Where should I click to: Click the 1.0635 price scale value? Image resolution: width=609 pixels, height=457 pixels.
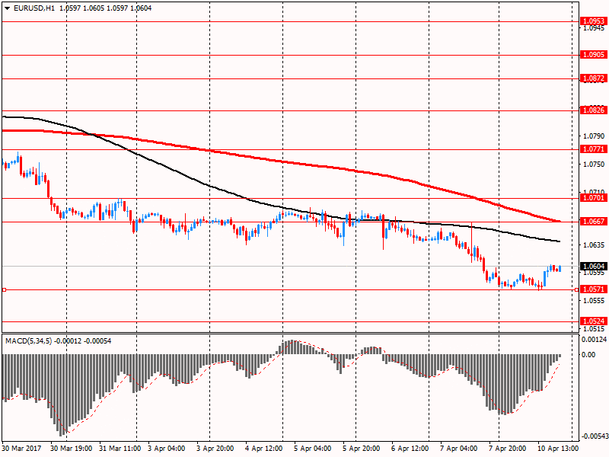[x=595, y=244]
